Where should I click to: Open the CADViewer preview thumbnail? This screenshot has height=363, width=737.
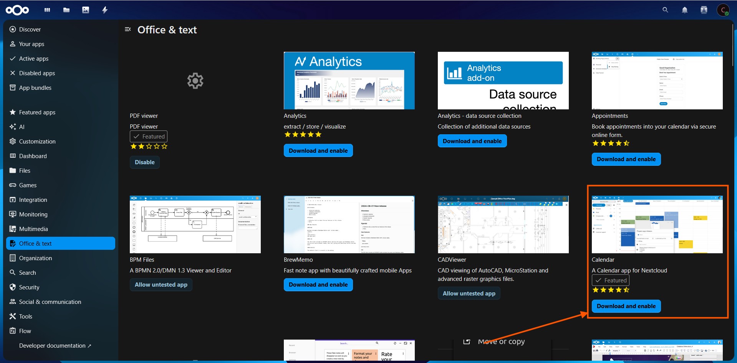[x=503, y=224]
